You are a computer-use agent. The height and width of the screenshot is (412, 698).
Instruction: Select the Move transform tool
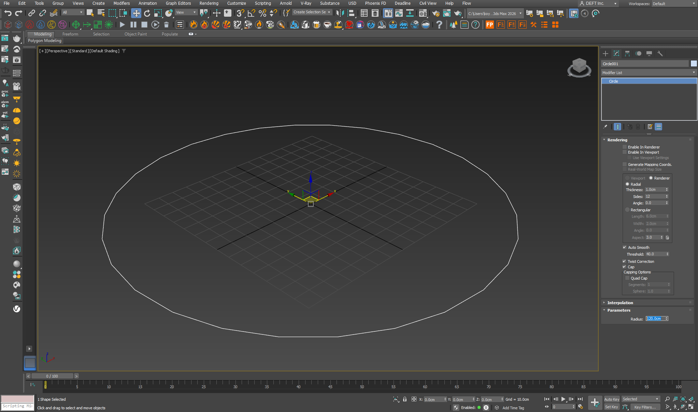point(136,13)
